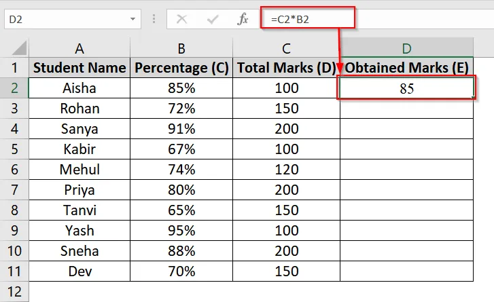Click the formula bar grip dots handle
The width and height of the screenshot is (494, 302).
tap(154, 19)
